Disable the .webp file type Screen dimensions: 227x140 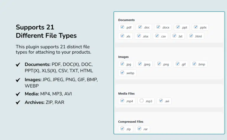click(122, 73)
